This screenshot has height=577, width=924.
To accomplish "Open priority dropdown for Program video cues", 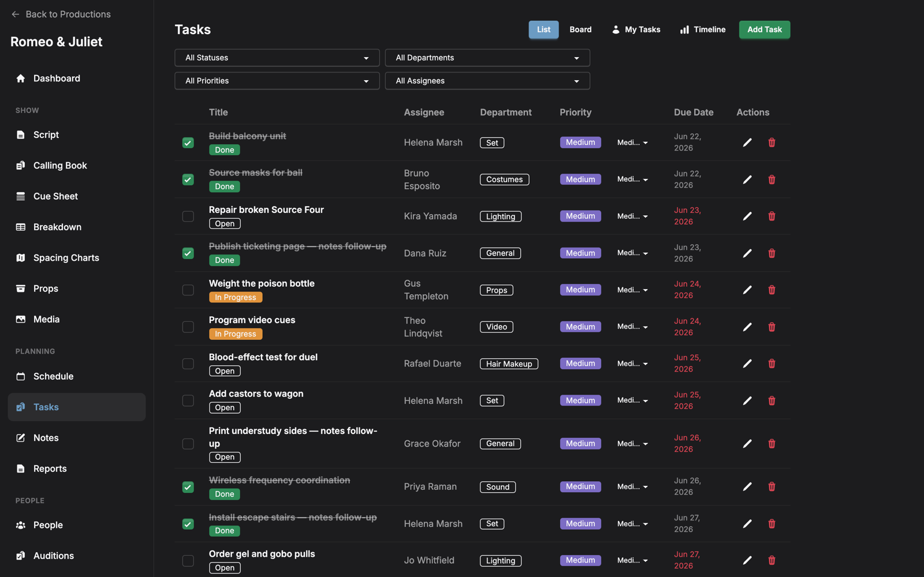I will [x=632, y=327].
